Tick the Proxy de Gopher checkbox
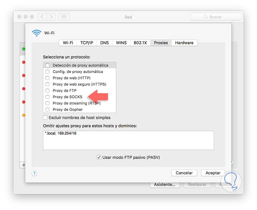This screenshot has width=257, height=210. (48, 110)
